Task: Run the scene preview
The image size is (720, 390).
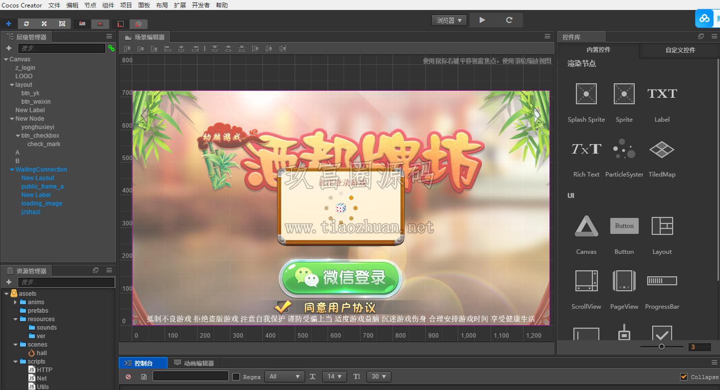Action: pyautogui.click(x=482, y=20)
